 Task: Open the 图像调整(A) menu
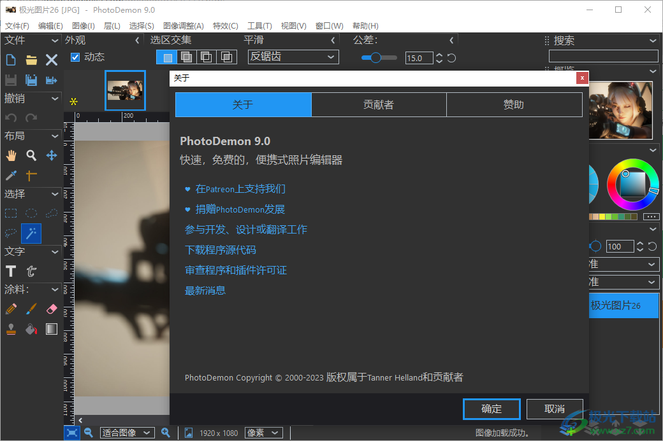coord(184,25)
